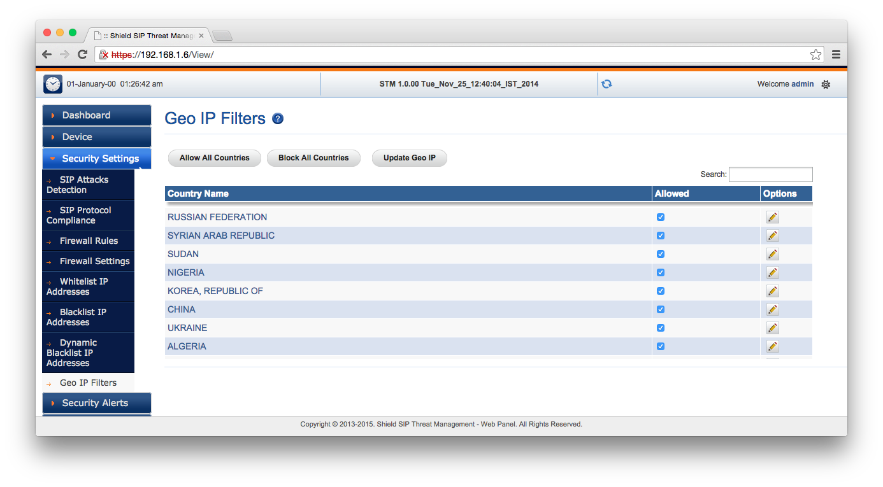Click the blue refresh icon in header
This screenshot has width=883, height=487.
coord(607,84)
